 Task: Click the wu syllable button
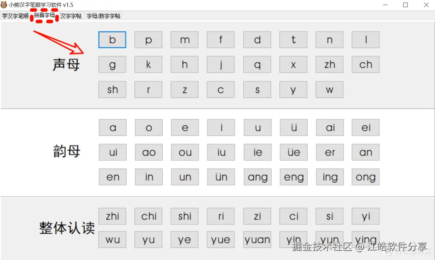coord(112,239)
